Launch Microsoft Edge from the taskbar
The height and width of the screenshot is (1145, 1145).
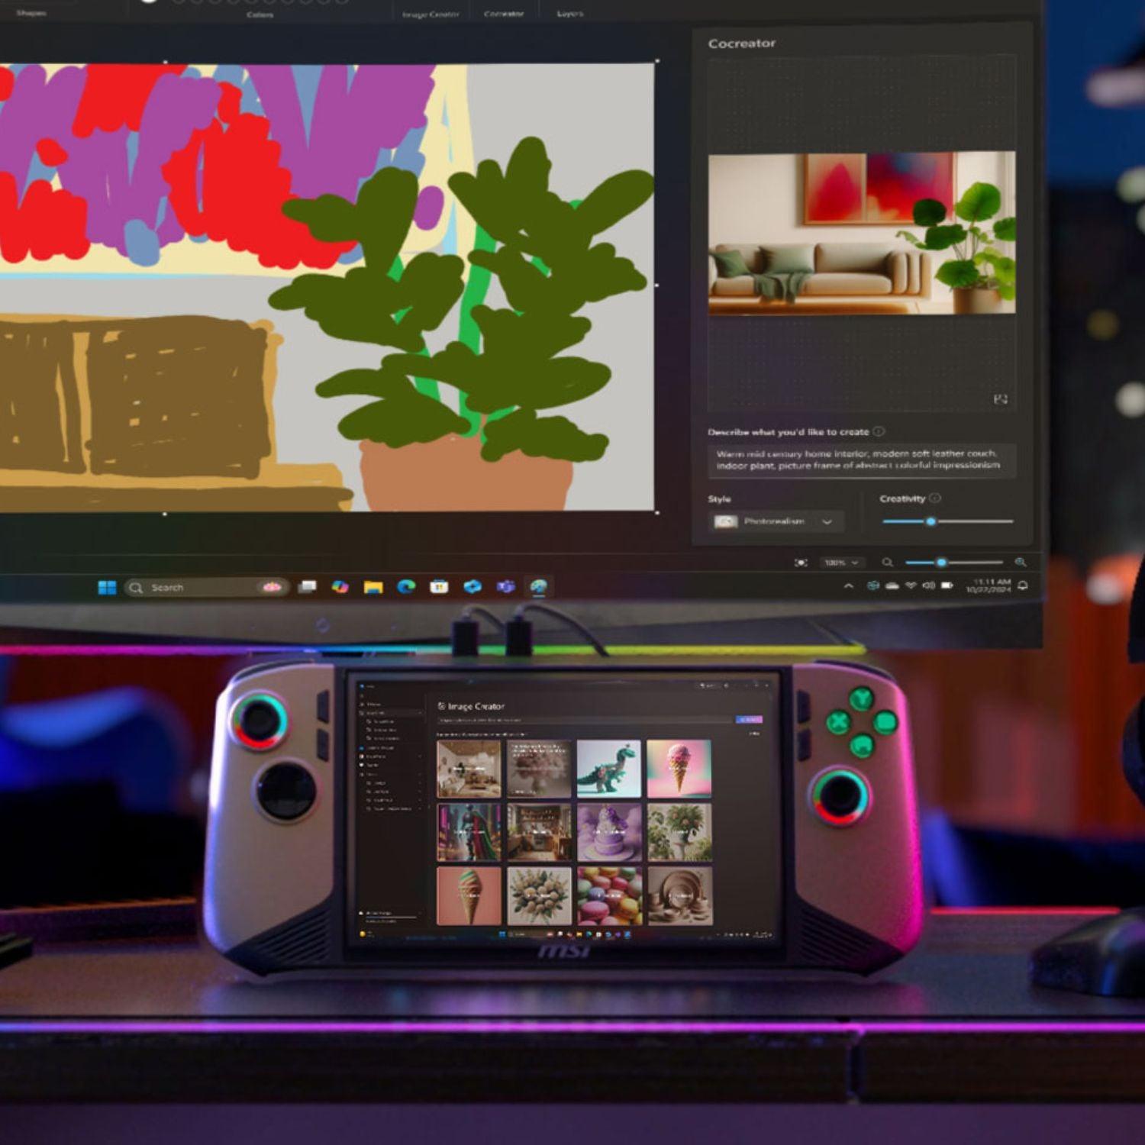point(406,586)
